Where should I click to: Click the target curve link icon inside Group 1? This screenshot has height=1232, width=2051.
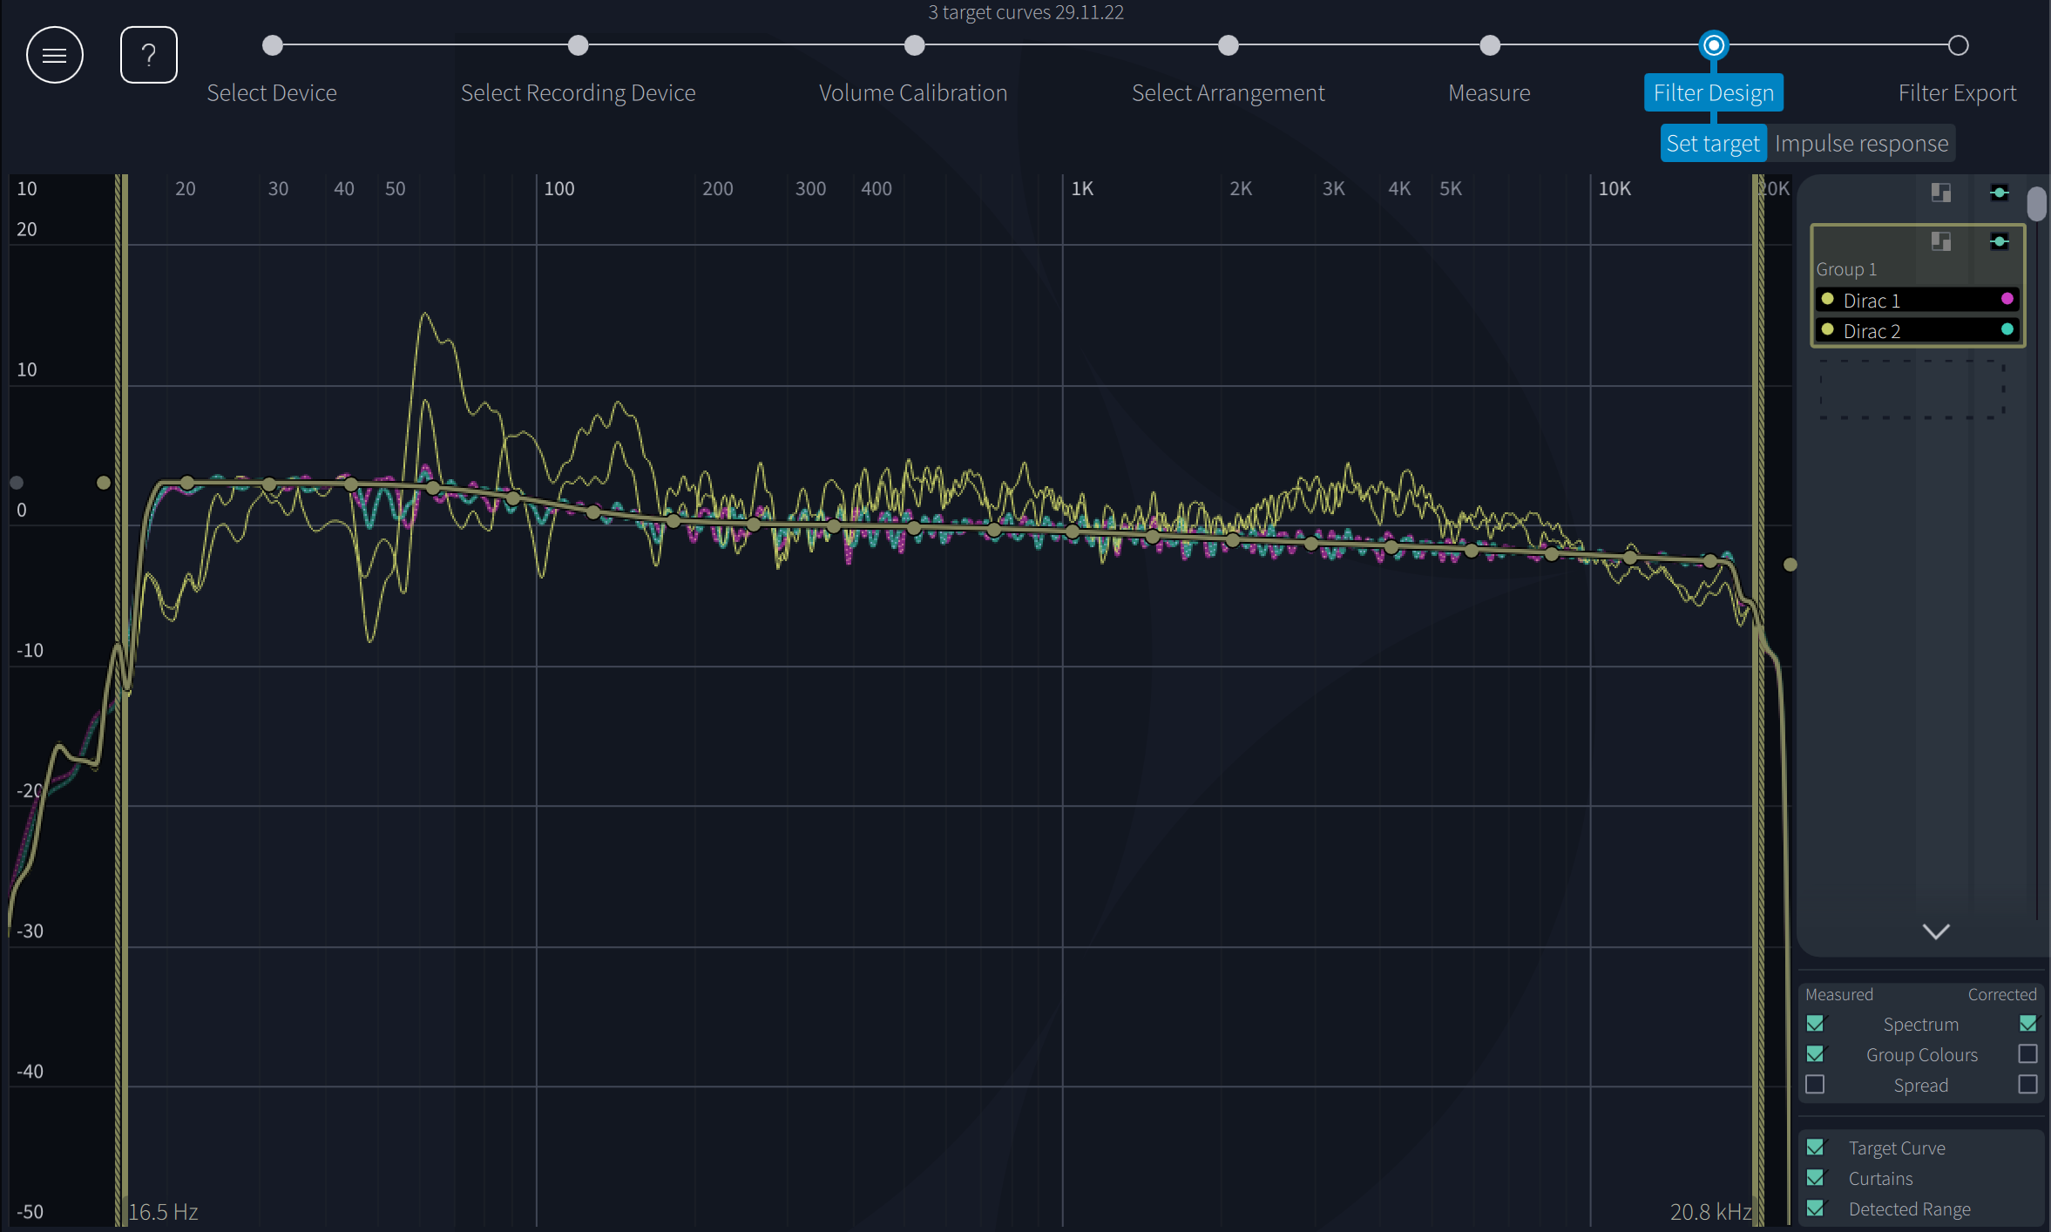tap(2000, 241)
